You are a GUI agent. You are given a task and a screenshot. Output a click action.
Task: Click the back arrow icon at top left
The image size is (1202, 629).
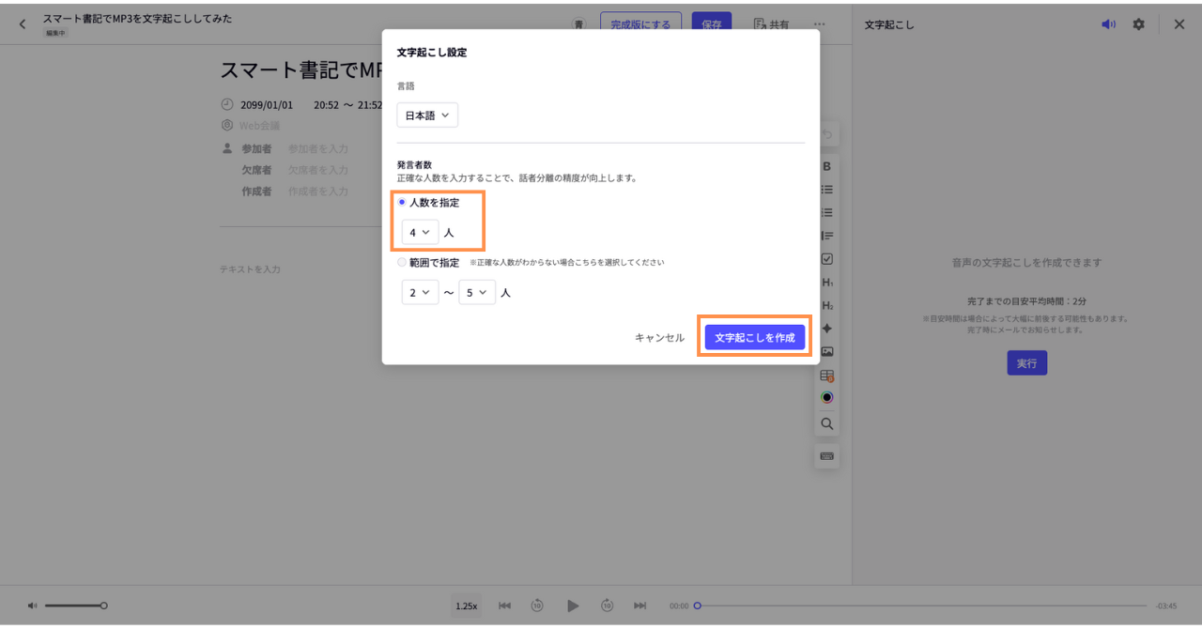23,24
